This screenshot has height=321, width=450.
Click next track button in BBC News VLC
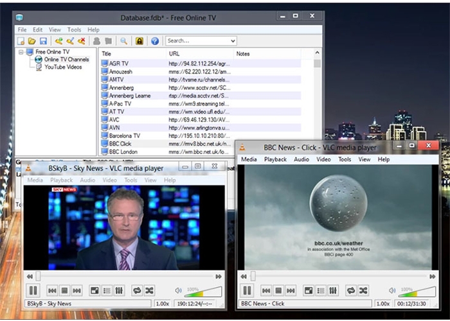[x=291, y=291]
